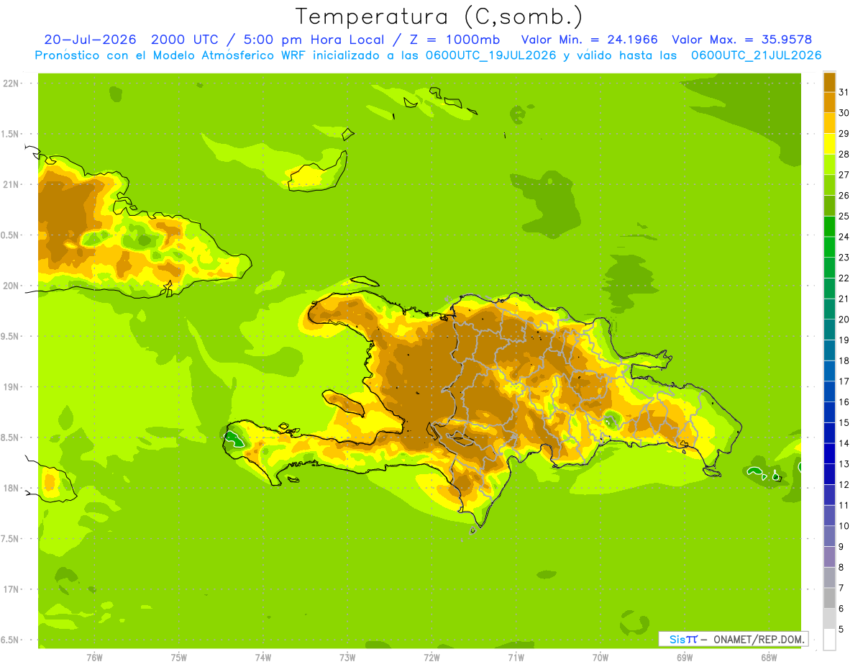Pick the white swatch below 5
The width and height of the screenshot is (863, 667).
829,640
